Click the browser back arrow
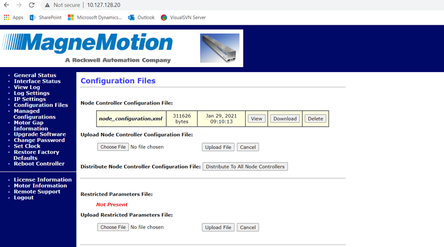444x247 pixels. click(6, 5)
